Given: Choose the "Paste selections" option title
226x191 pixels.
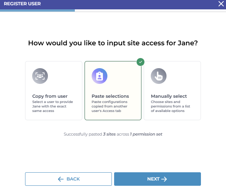Looking at the screenshot, I should tap(110, 96).
